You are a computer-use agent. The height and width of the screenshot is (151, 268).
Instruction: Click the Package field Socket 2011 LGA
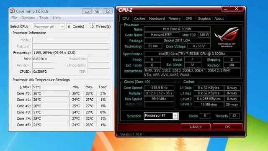point(177,41)
